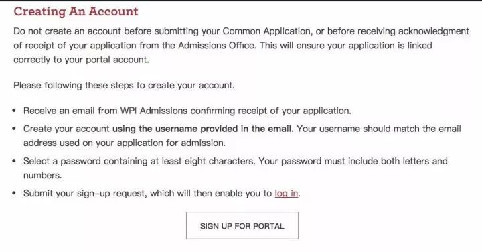Click the word "acknowledgment" in first paragraph

coord(434,31)
